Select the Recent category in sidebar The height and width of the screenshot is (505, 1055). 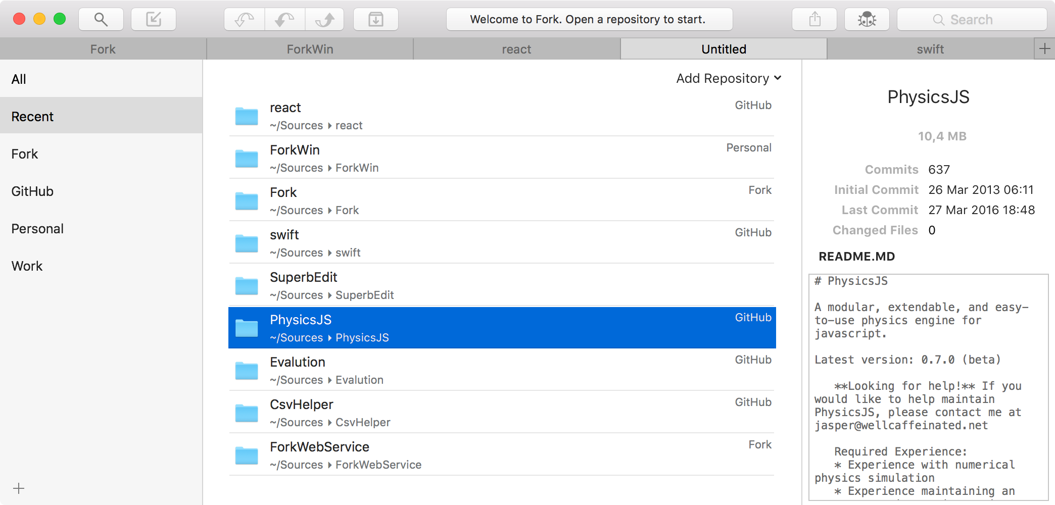101,116
